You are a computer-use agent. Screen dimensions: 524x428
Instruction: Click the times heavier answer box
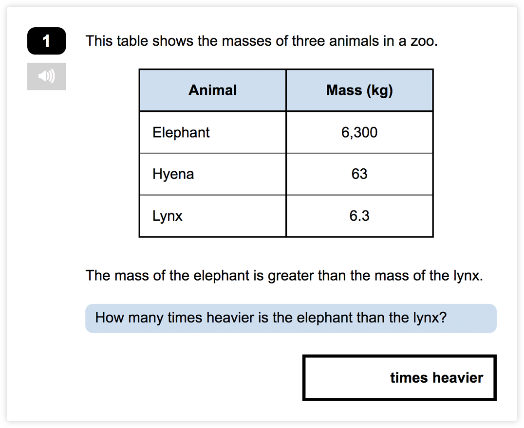tap(399, 377)
